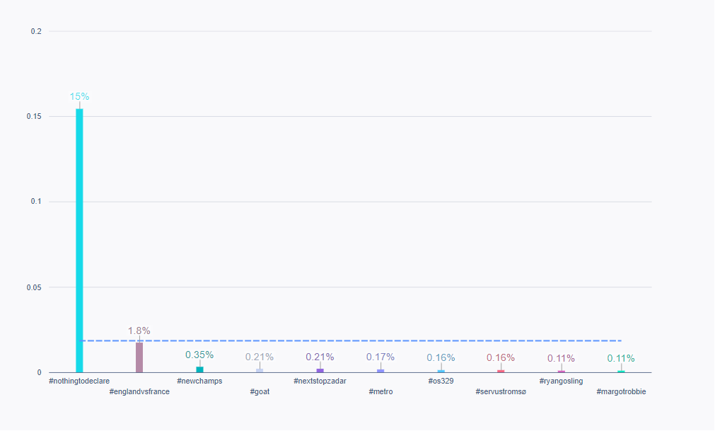This screenshot has width=715, height=431.
Task: Click the tall cyan #nothingtodeclare bar
Action: (78, 241)
